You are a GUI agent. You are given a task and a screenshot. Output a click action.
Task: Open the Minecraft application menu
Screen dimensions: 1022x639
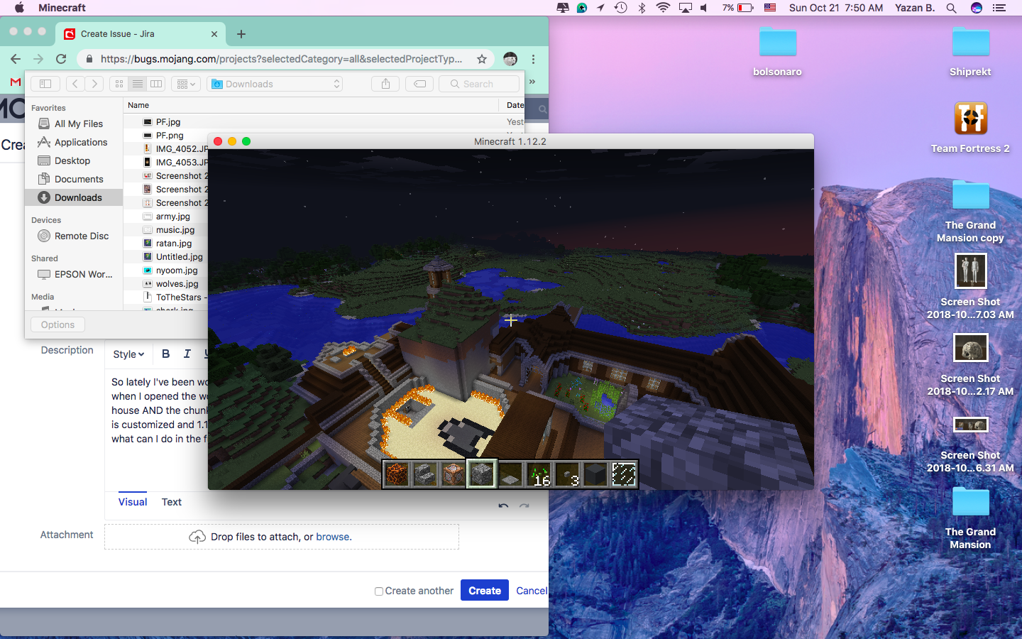pos(62,8)
